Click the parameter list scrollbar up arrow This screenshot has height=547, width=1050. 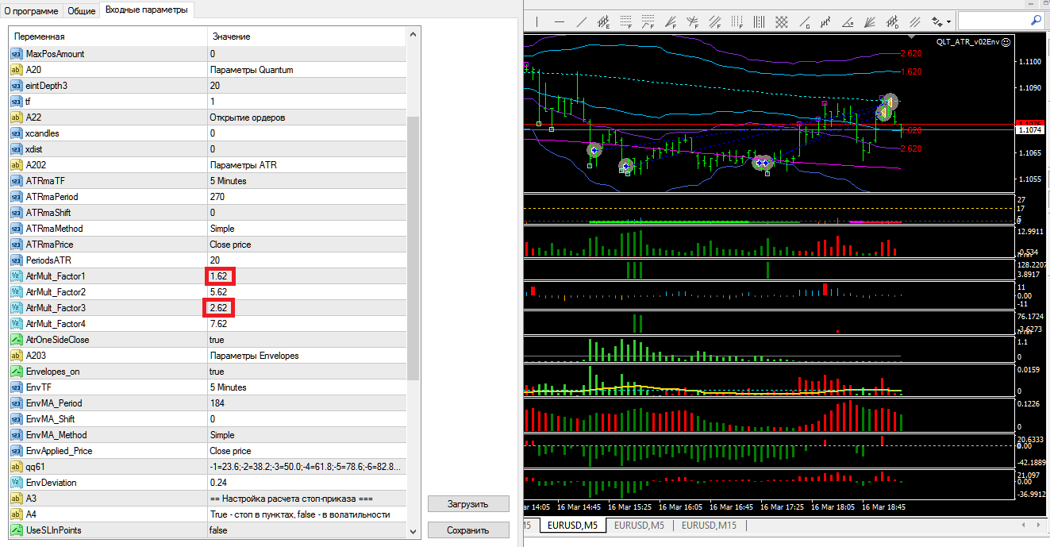click(413, 35)
